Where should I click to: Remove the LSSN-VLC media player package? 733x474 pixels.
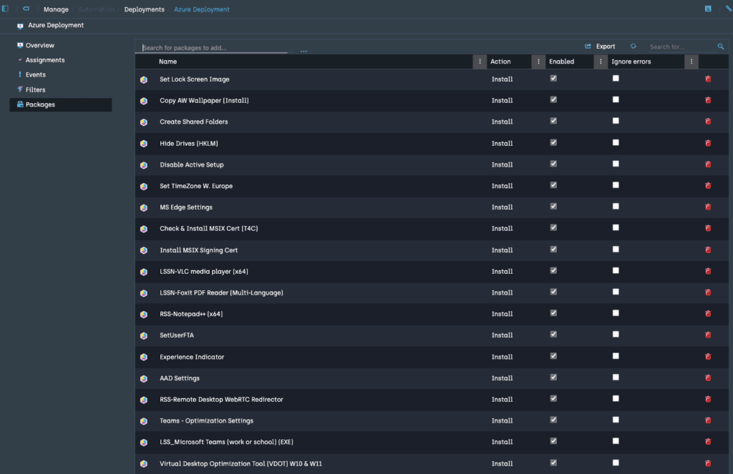[708, 272]
